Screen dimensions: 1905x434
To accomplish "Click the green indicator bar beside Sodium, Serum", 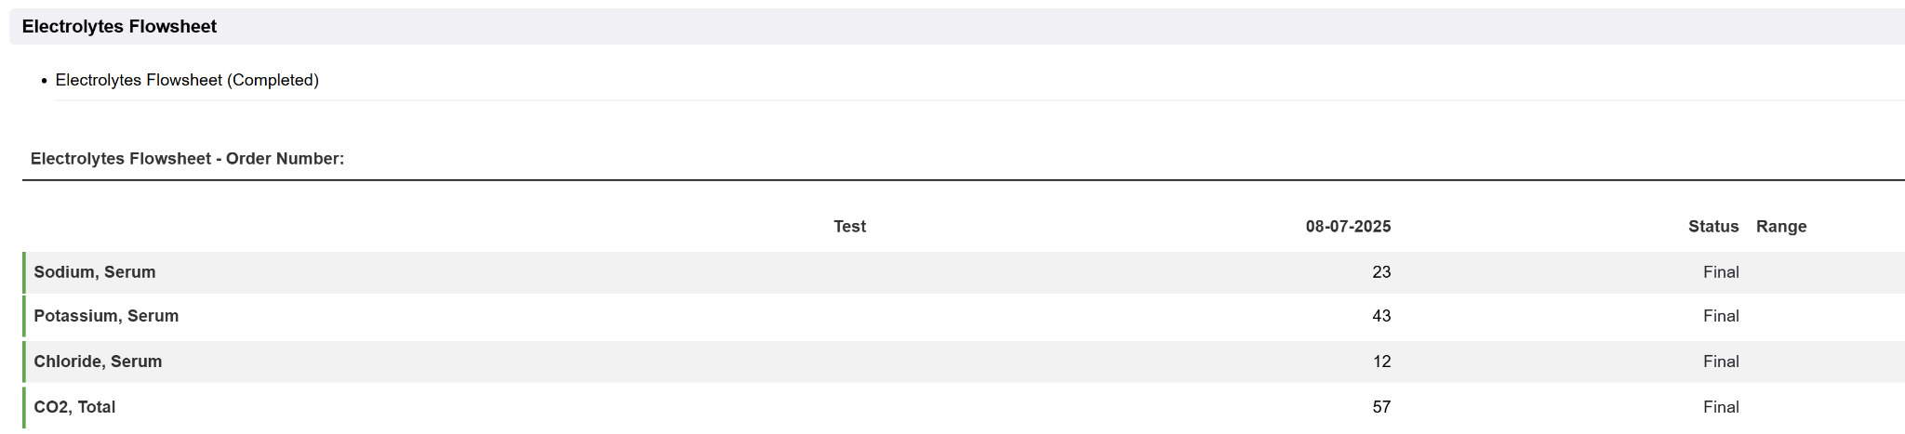I will (x=24, y=272).
